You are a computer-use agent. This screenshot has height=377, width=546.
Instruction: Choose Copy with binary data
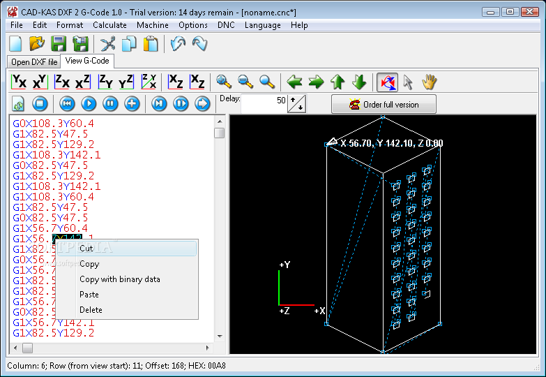coord(127,279)
